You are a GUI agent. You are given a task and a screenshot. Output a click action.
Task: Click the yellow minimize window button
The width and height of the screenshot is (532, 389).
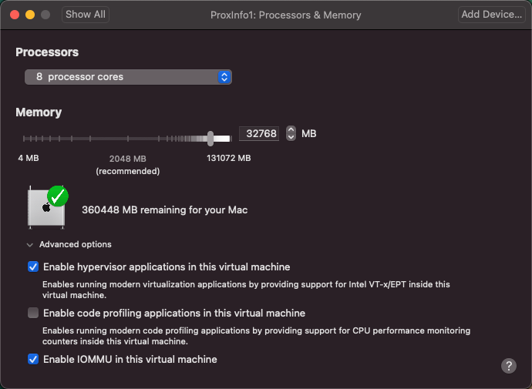(30, 15)
